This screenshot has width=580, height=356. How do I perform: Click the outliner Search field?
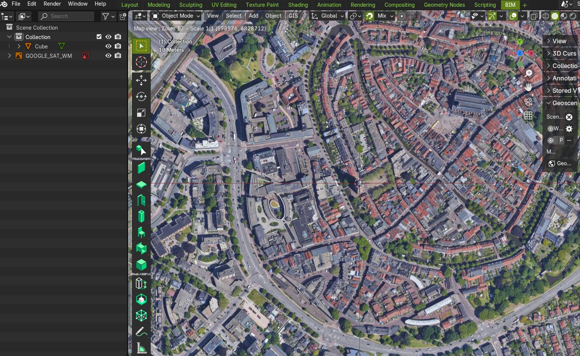(67, 16)
